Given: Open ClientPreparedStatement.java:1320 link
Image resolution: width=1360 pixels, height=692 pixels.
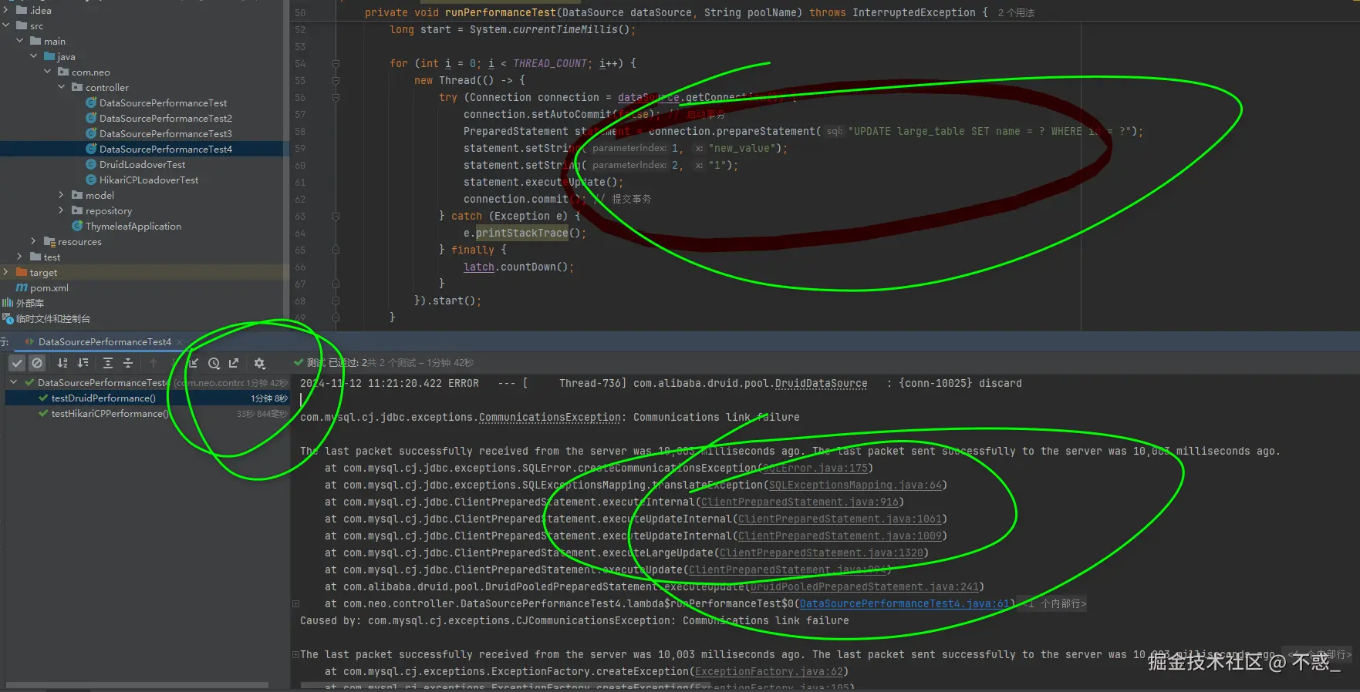Looking at the screenshot, I should [822, 553].
